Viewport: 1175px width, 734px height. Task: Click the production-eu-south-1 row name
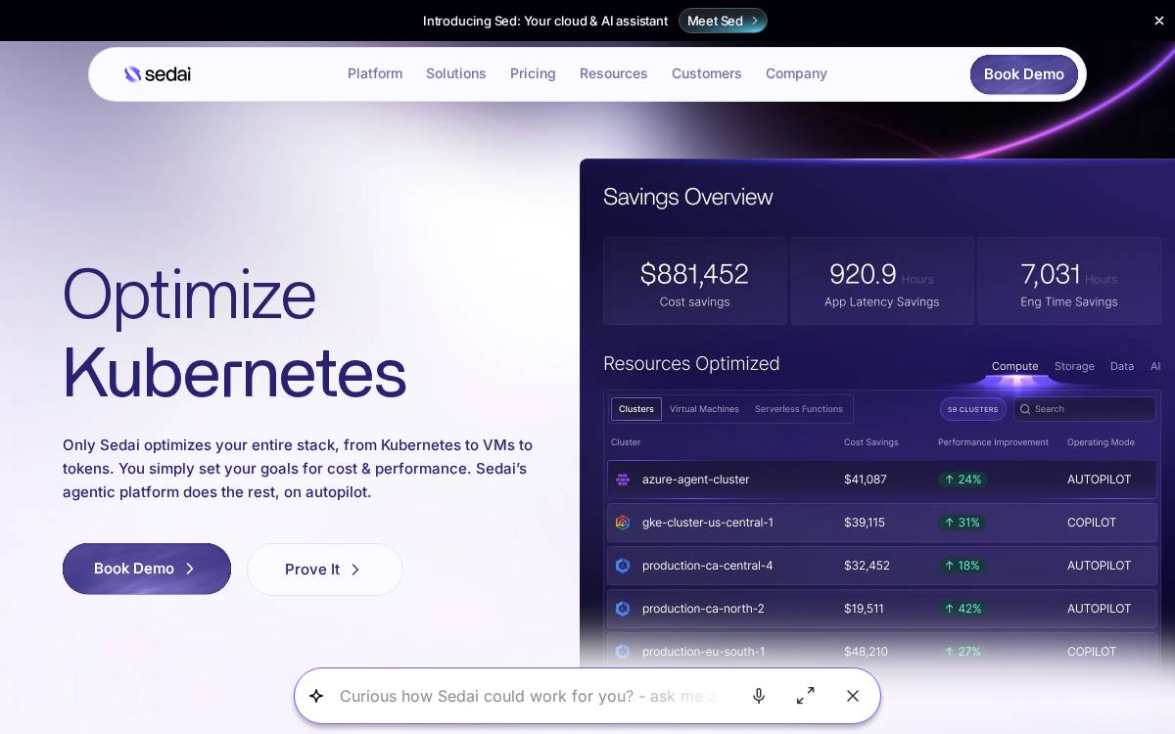pos(704,652)
